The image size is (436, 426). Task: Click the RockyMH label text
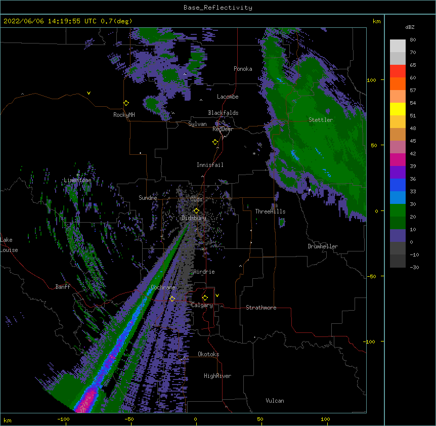click(124, 115)
